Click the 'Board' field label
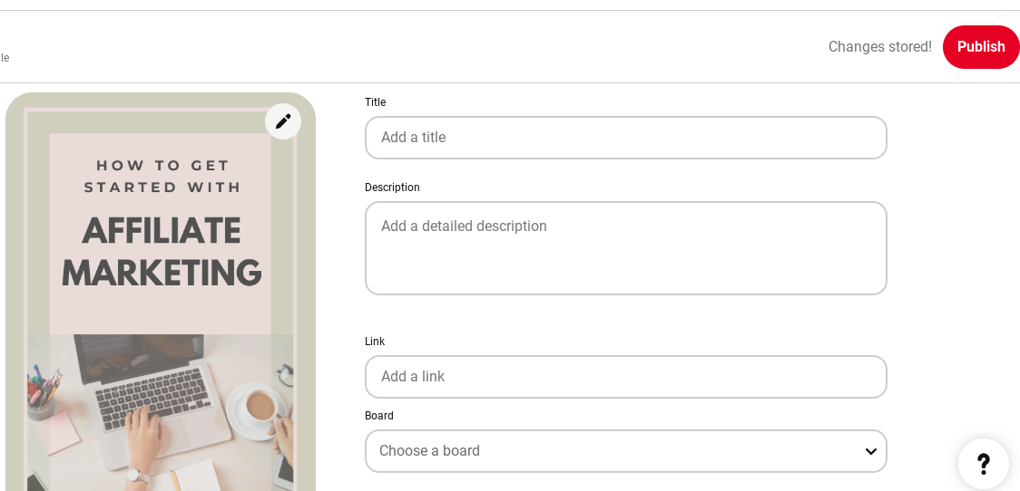1020x491 pixels. (379, 416)
